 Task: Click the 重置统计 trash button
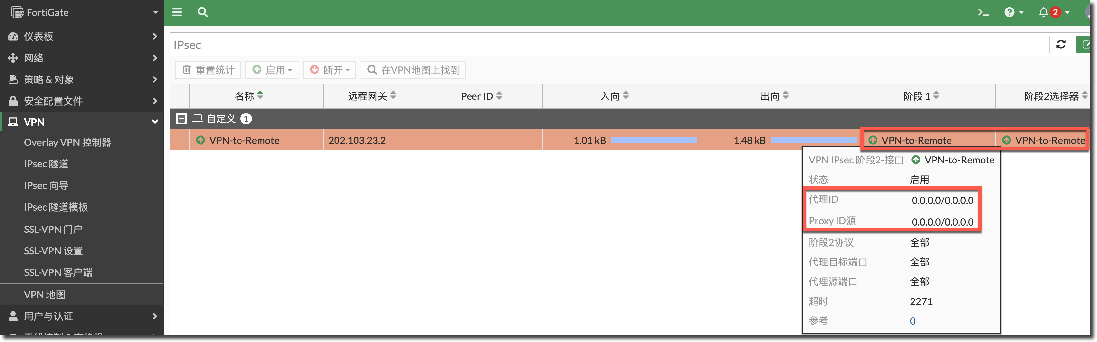point(208,70)
